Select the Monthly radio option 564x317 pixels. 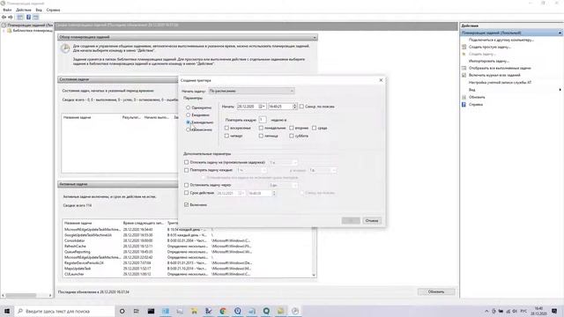click(x=188, y=129)
